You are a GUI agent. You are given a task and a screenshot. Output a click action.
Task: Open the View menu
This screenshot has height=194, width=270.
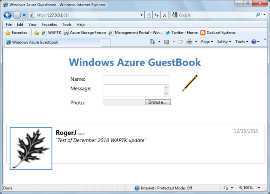pos(32,25)
